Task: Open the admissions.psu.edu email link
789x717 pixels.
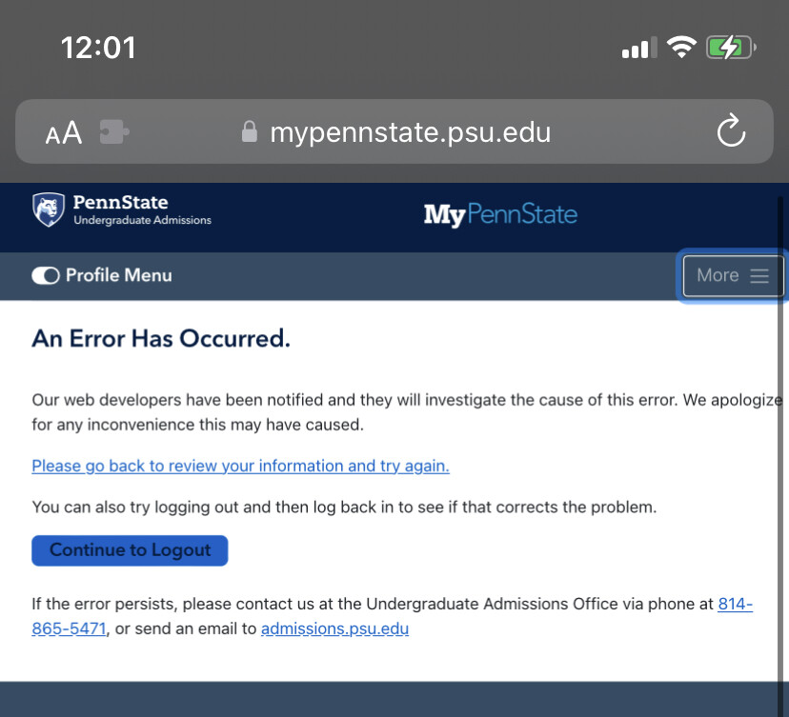Action: 334,628
